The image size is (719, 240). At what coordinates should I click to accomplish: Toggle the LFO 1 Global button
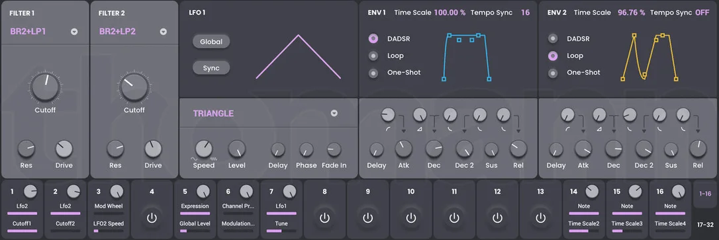(x=211, y=42)
